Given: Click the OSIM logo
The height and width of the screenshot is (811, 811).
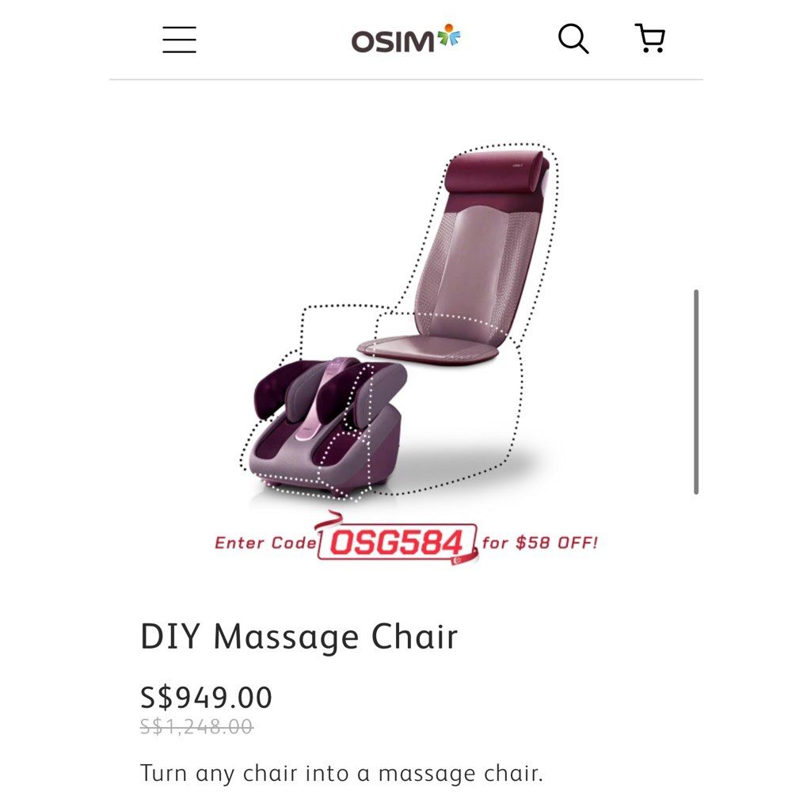Looking at the screenshot, I should pos(405,37).
